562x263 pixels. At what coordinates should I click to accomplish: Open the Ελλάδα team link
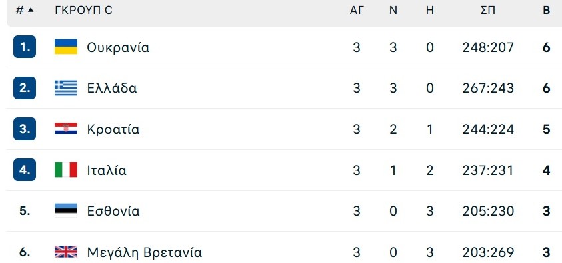112,88
